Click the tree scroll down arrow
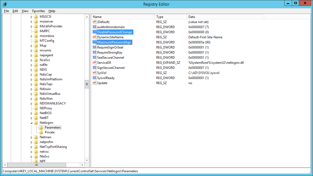The height and width of the screenshot is (176, 313). (87, 160)
